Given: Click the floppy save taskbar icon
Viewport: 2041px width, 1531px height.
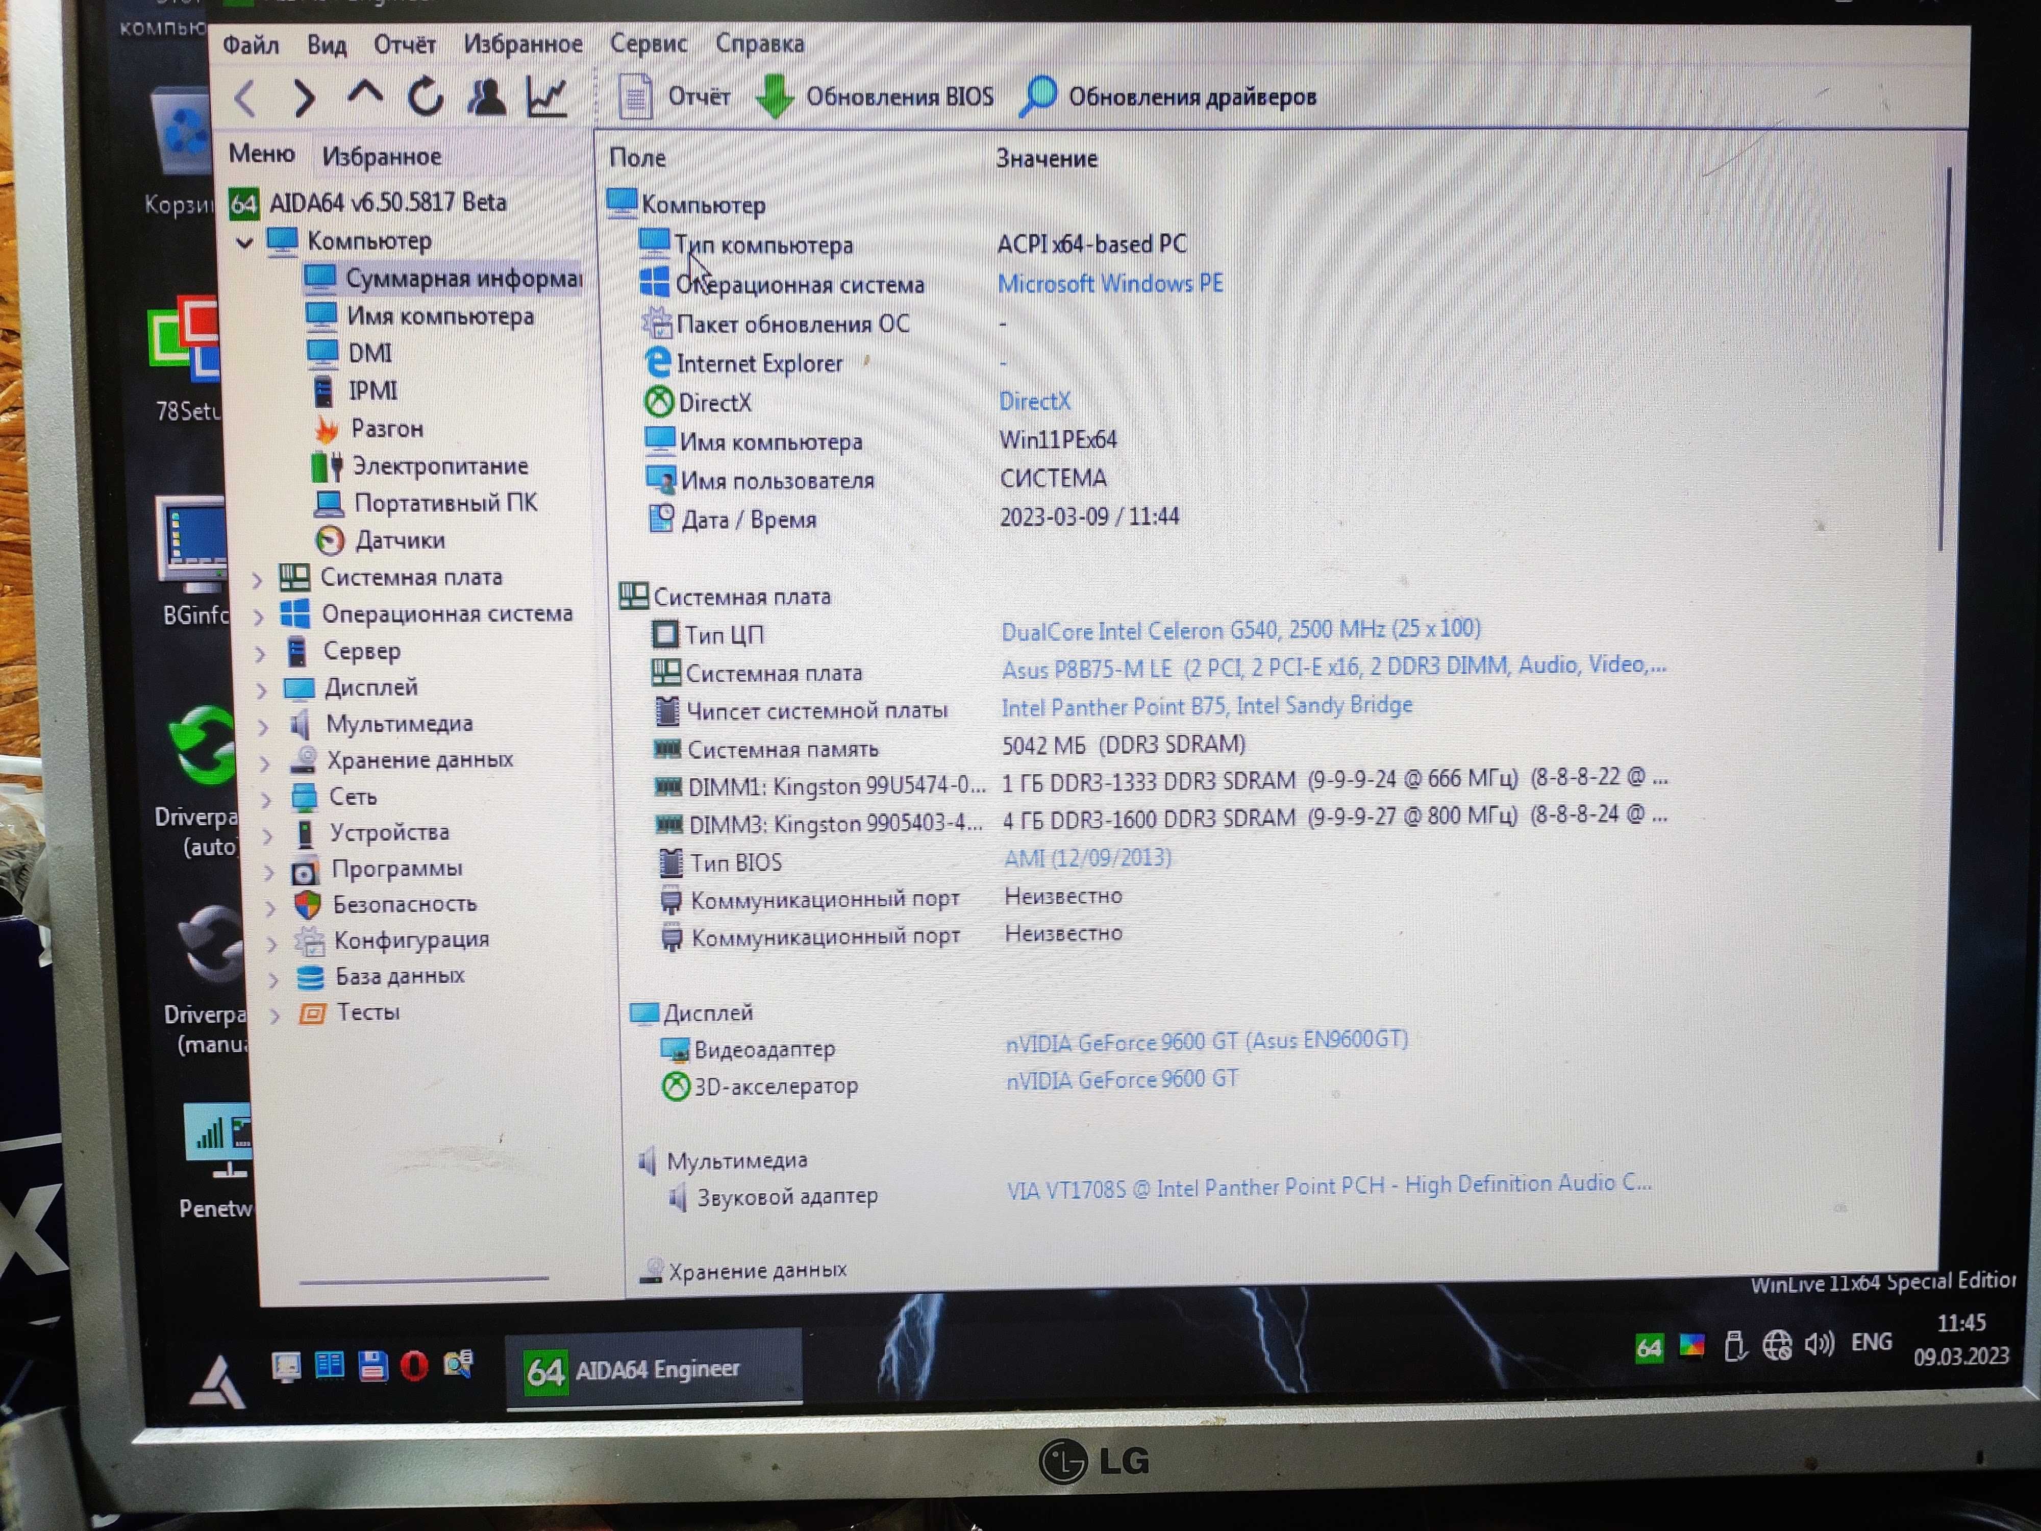Looking at the screenshot, I should pos(372,1365).
